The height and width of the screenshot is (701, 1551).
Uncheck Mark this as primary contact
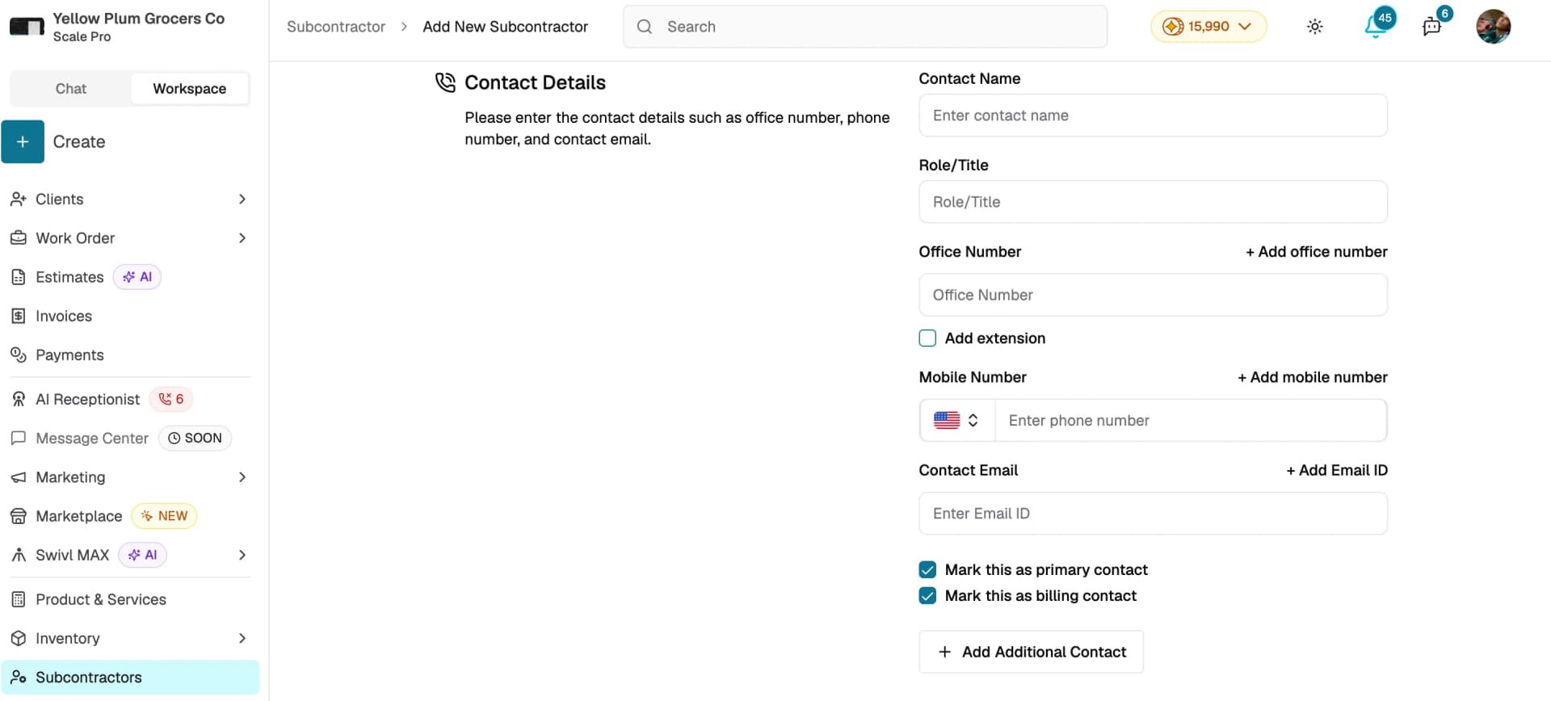[927, 570]
